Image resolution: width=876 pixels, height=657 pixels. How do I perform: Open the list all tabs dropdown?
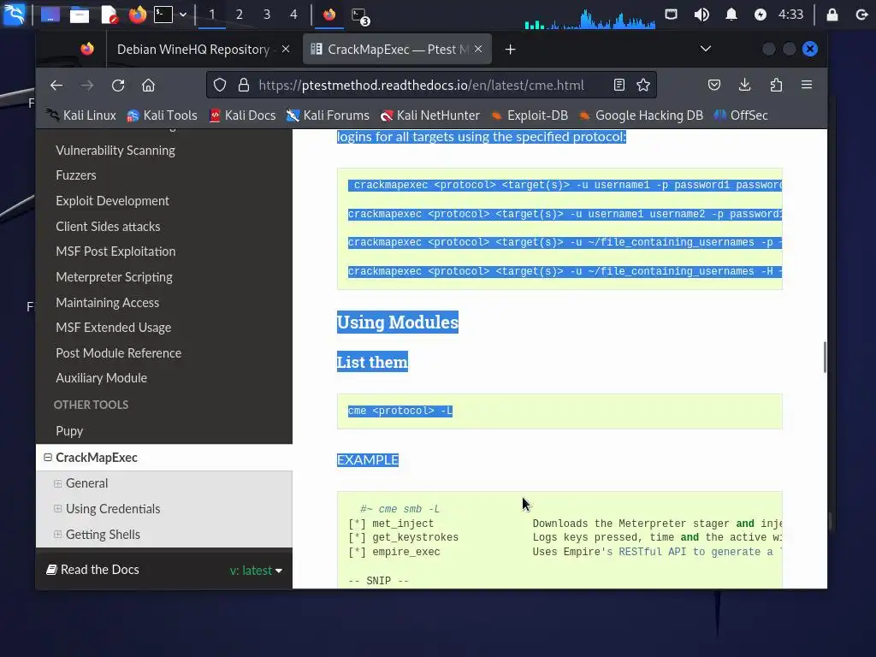tap(706, 49)
